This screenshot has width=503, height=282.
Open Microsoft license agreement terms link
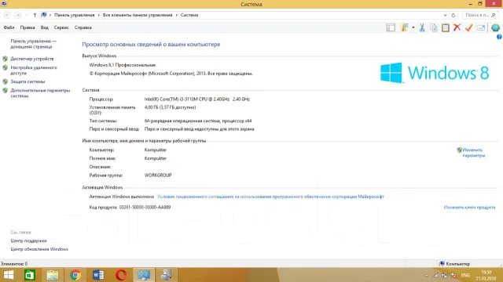pyautogui.click(x=270, y=197)
